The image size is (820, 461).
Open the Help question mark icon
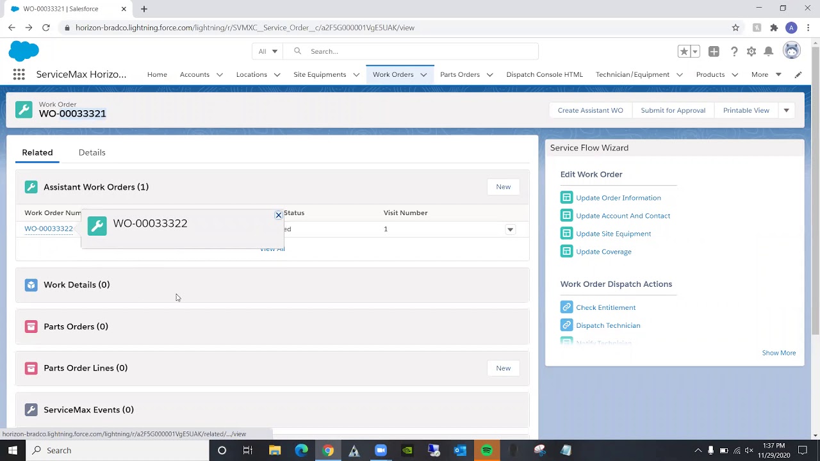pos(734,51)
